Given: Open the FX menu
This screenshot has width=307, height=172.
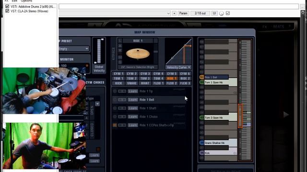Looking at the screenshot, I should coord(6,1).
